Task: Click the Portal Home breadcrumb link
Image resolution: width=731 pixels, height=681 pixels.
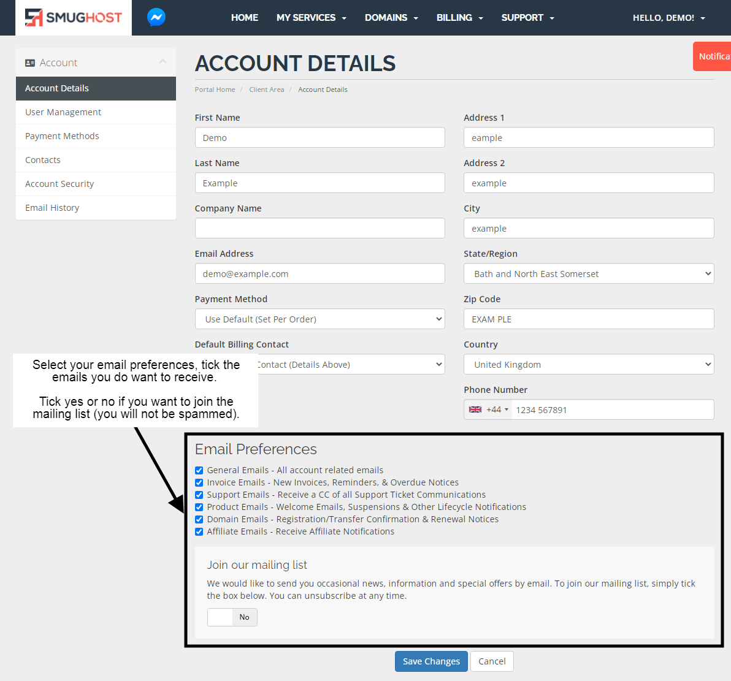Action: tap(215, 89)
